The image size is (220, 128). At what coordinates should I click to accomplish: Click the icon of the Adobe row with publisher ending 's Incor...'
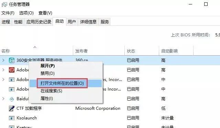coord(12,89)
